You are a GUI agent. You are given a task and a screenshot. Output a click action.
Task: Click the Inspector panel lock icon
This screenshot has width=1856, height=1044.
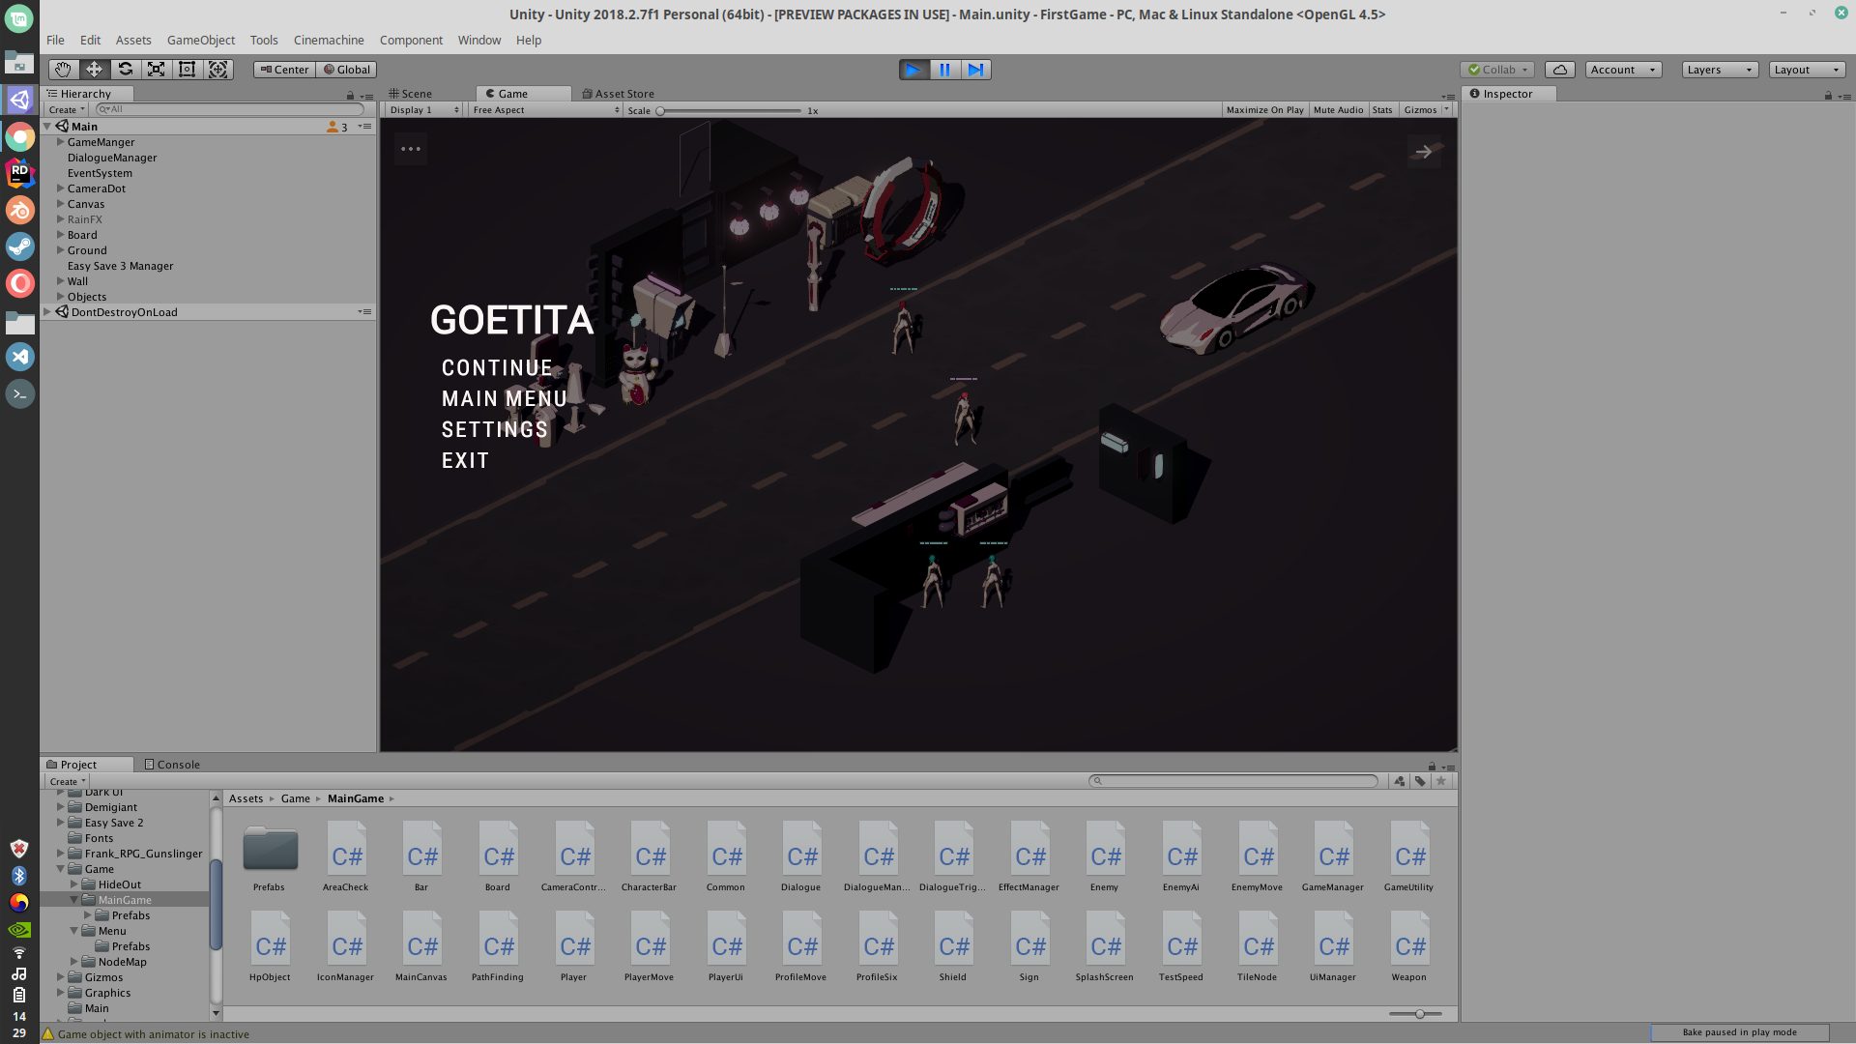coord(1828,95)
